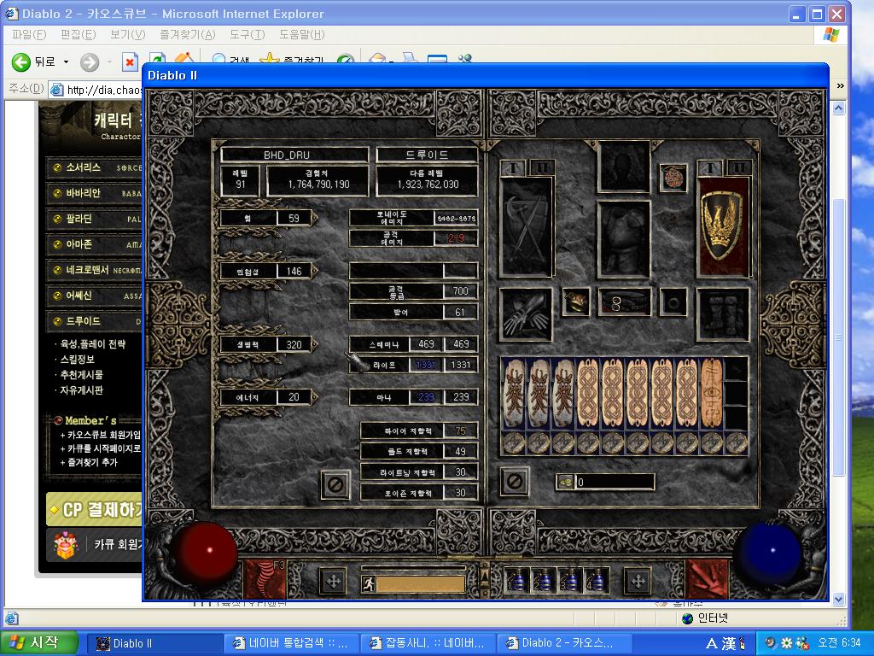Click the gold coin button in inventory

click(565, 482)
